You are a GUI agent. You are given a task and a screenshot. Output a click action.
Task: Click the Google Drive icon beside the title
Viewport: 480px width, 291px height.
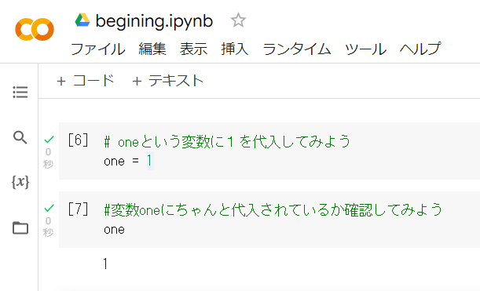point(82,20)
